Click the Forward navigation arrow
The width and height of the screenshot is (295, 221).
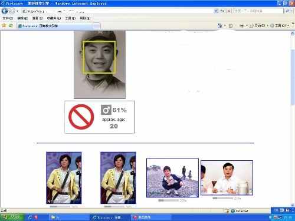[12, 11]
